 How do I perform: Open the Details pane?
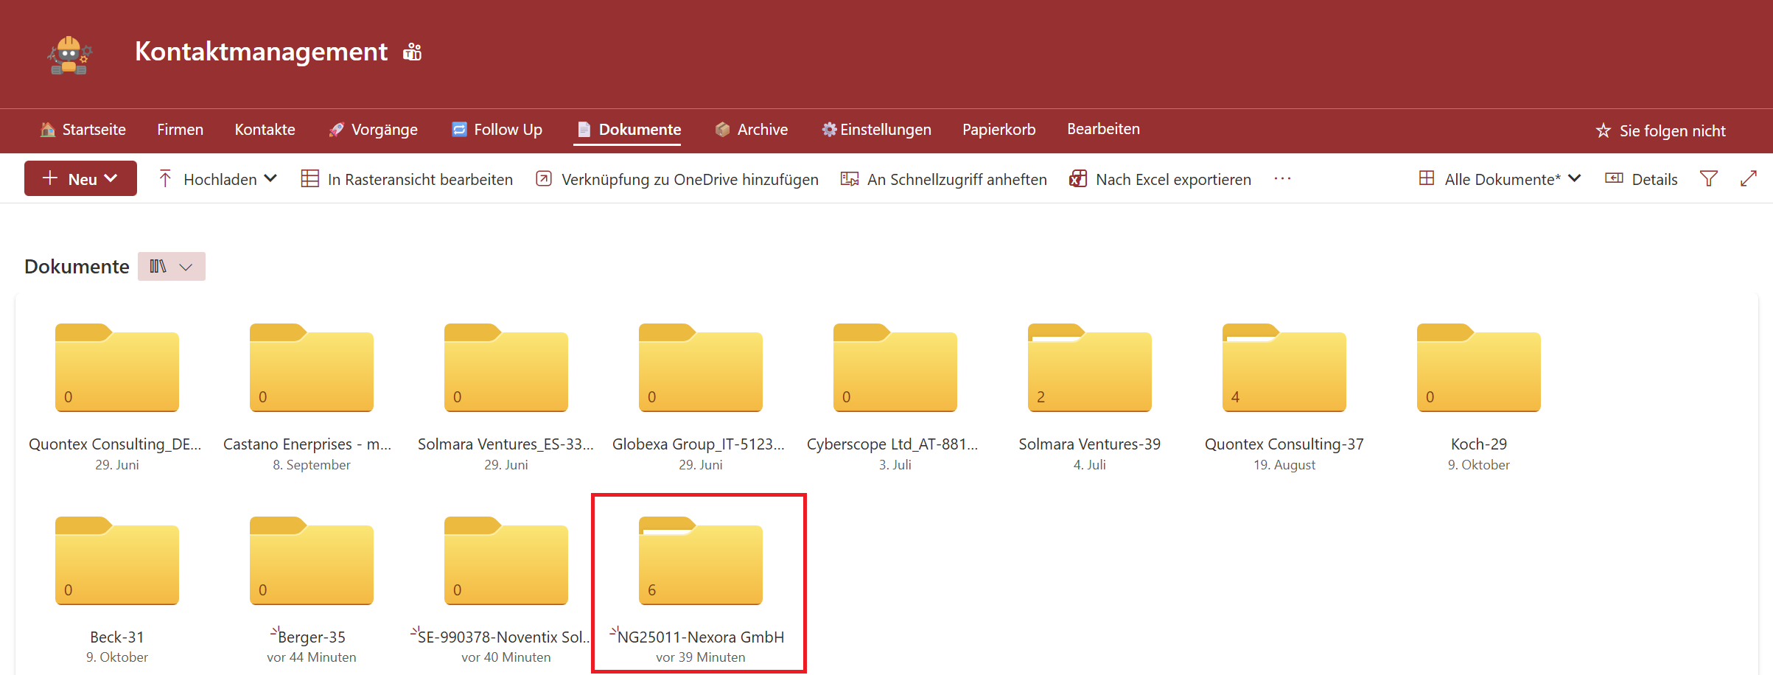pyautogui.click(x=1641, y=179)
